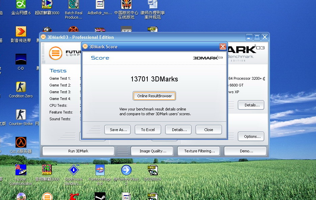
Task: Click the 3DMark03 window title bar icon
Action: click(43, 37)
